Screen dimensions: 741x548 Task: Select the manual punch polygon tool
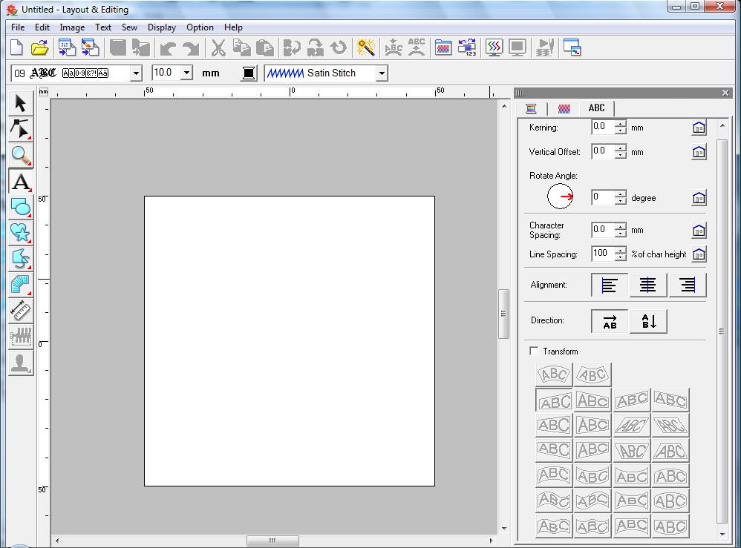21,259
